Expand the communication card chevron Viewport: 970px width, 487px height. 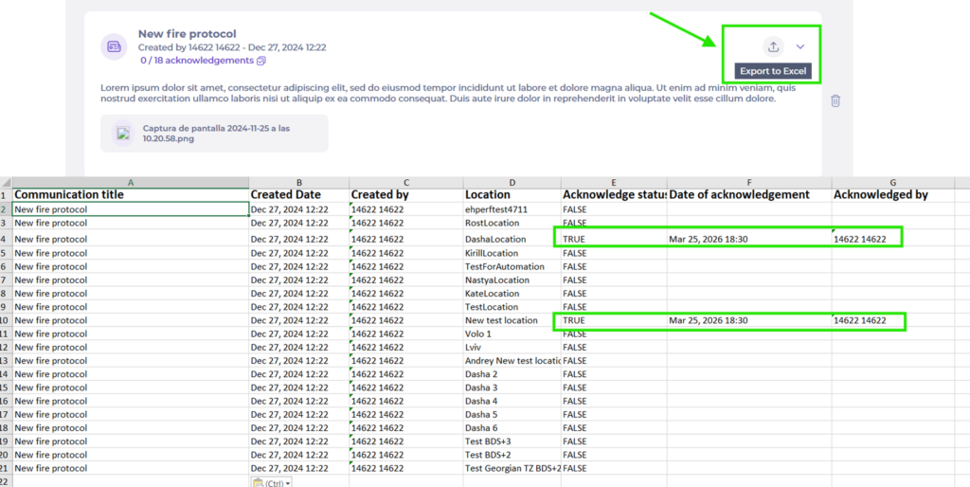tap(800, 46)
